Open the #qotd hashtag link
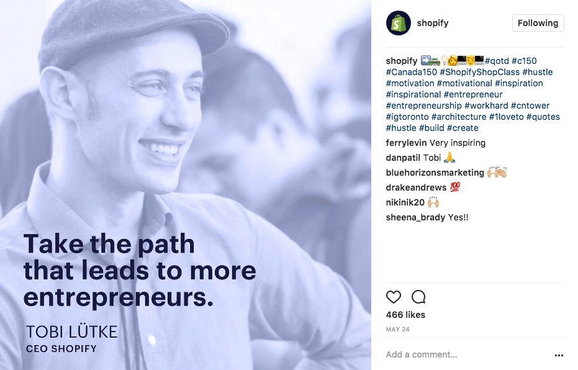Screen dimensions: 578x370 coord(497,61)
